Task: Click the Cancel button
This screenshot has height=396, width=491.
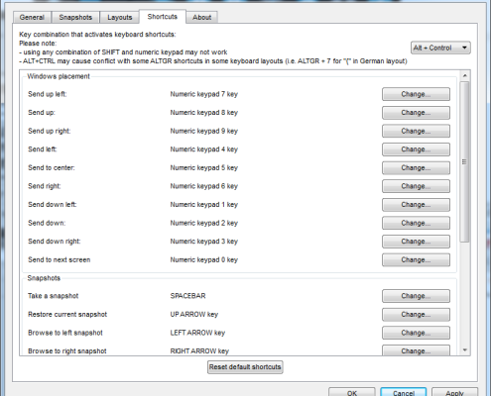Action: coord(404,392)
